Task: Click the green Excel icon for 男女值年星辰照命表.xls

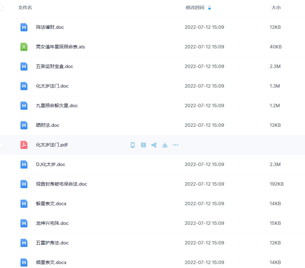Action: coord(24,47)
